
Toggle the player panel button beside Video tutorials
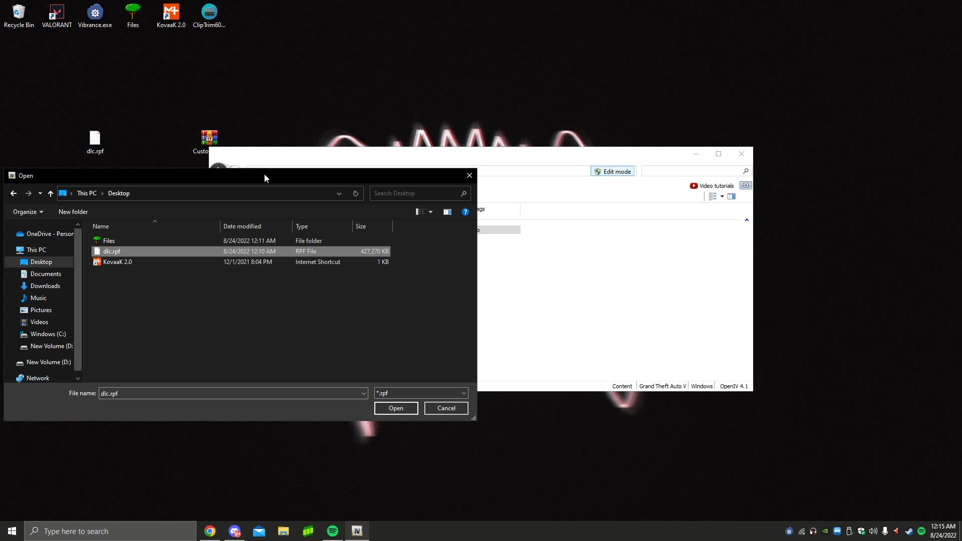(x=746, y=185)
